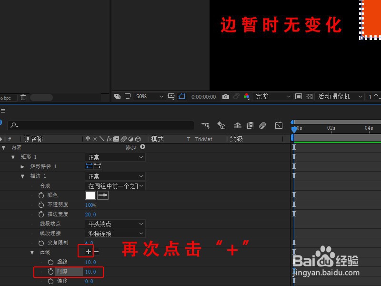This screenshot has height=286, width=381.
Task: Hide all shy layers
Action: (237, 124)
